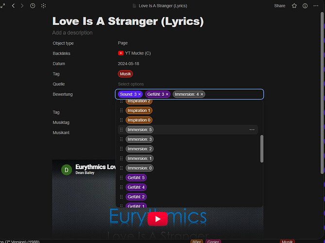Click the dropdown list scrollbar thumb
Screen dimensions: 325x243
pos(261,149)
